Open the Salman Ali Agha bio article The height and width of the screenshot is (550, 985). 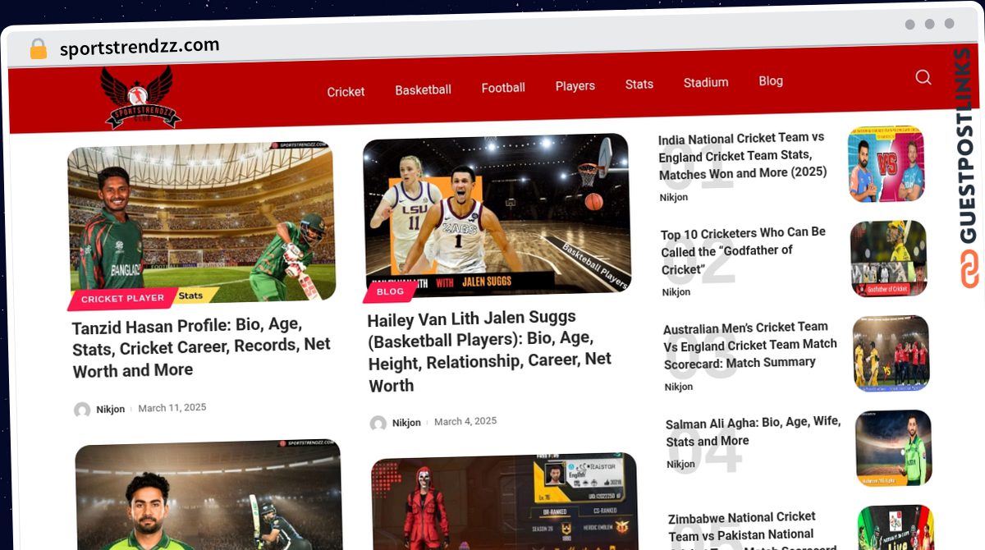tap(753, 431)
